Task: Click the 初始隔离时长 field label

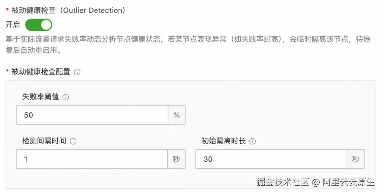Action: pos(224,141)
